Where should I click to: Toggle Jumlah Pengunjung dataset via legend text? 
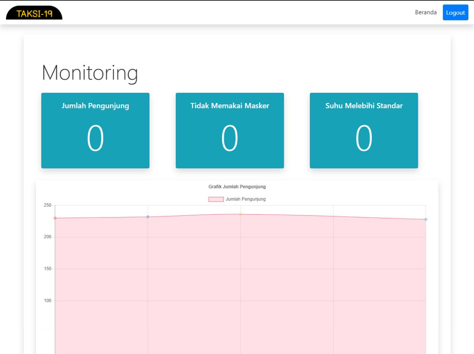coord(246,199)
